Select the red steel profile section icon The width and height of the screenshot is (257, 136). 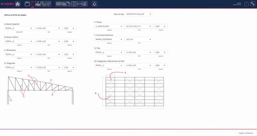33,4
